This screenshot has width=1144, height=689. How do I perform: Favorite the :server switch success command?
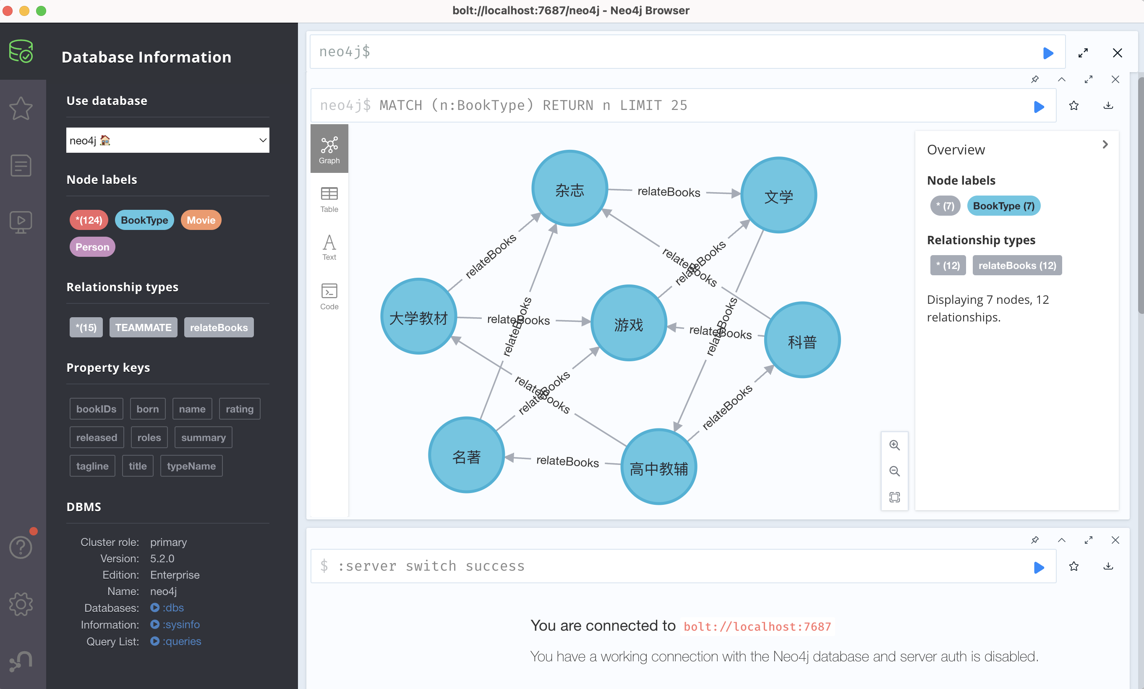[x=1074, y=566]
